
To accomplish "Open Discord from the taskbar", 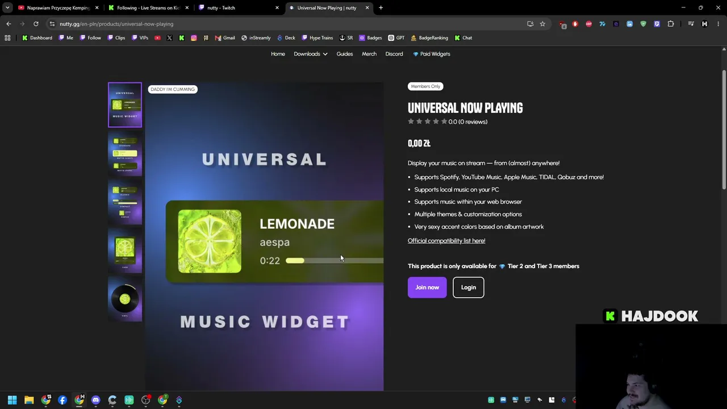I will click(x=95, y=400).
